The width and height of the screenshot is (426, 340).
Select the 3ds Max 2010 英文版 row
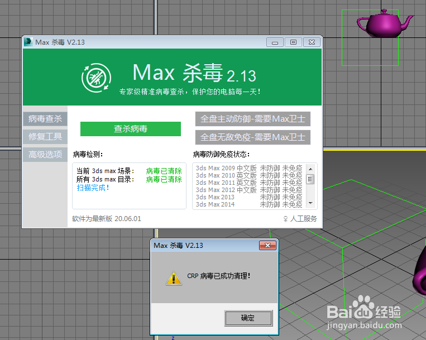tap(249, 175)
